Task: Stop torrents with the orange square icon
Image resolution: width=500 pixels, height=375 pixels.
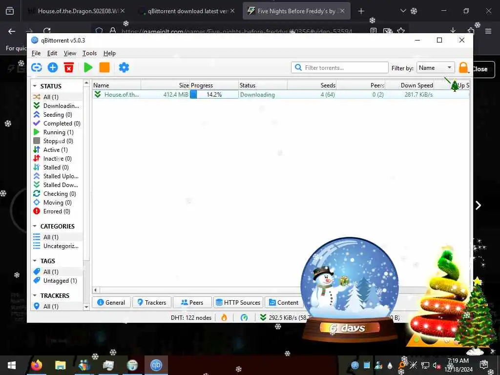Action: click(x=104, y=67)
